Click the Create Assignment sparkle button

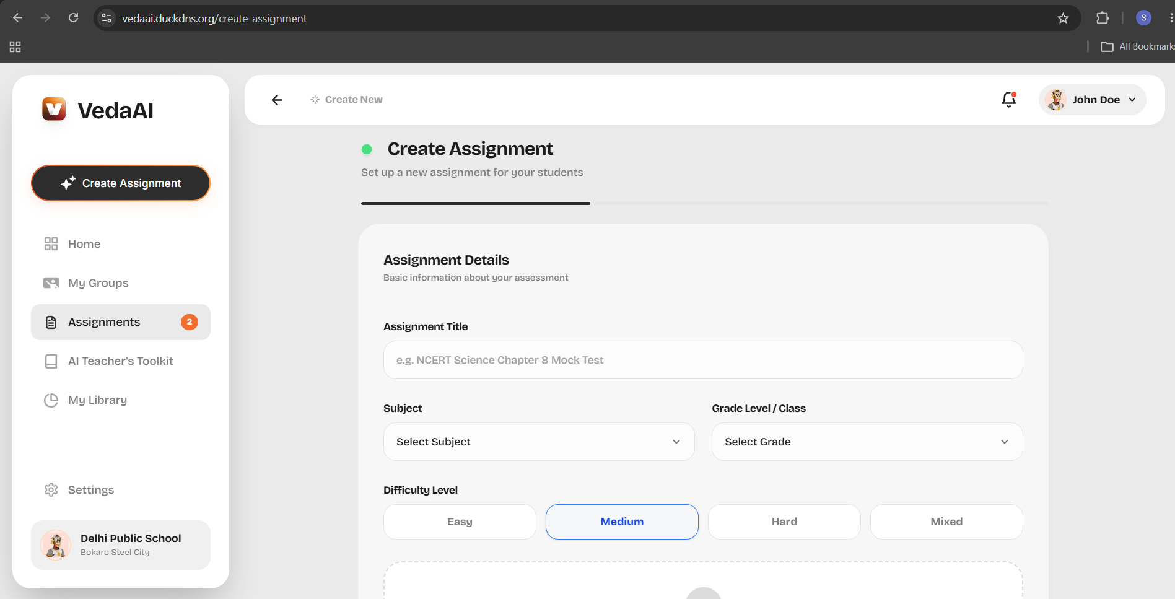[x=121, y=183]
